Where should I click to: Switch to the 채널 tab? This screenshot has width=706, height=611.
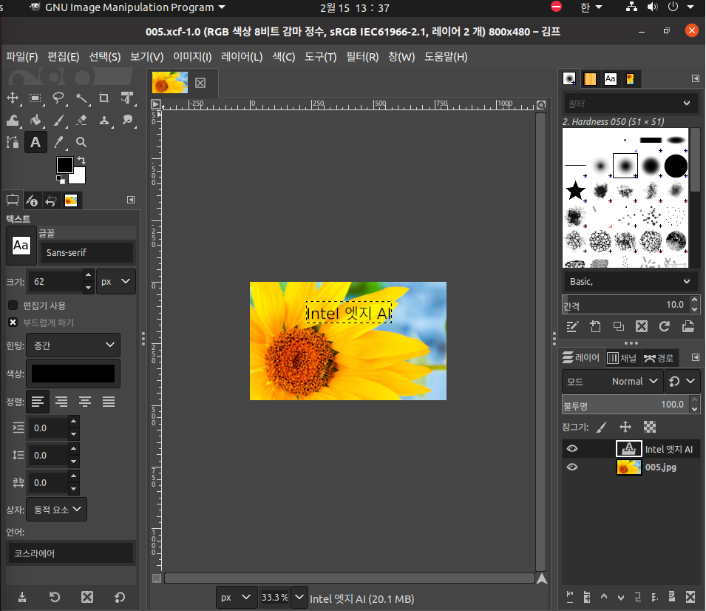click(622, 358)
